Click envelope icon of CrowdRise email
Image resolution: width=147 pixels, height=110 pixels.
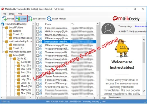coord(41,87)
